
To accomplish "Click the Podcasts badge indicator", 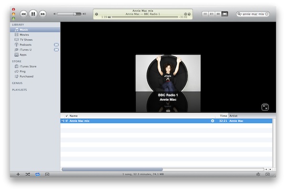I will click(x=56, y=45).
